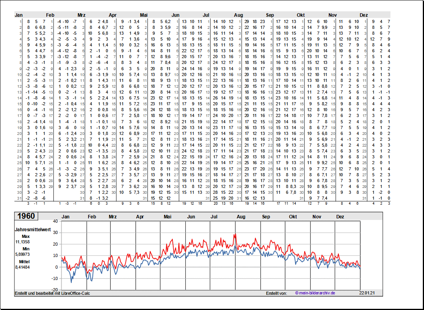Click the Sep label above the chart
Image resolution: width=424 pixels, height=310 pixels.
point(266,217)
